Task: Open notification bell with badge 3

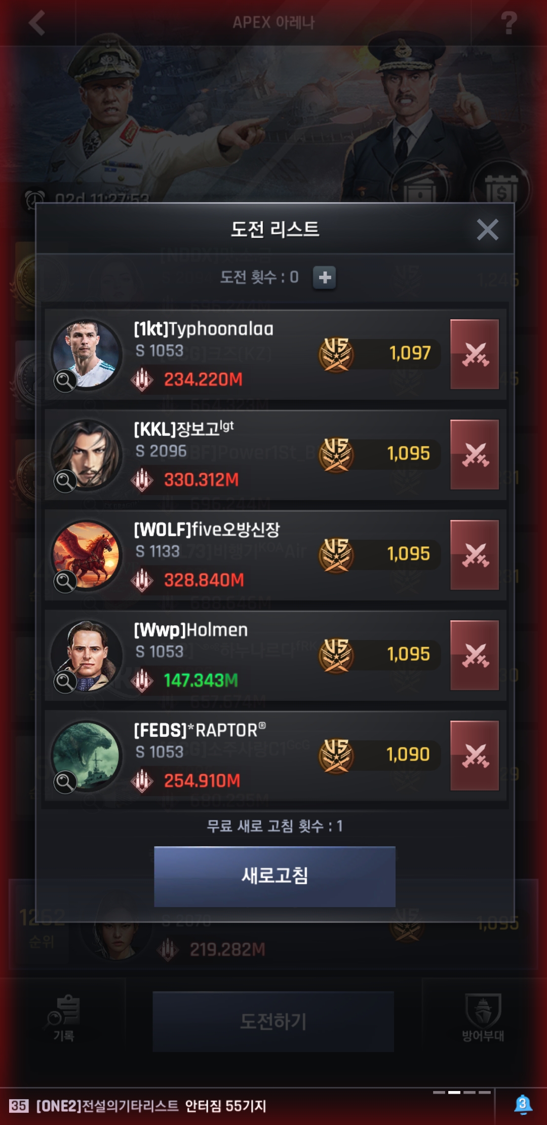Action: [523, 1105]
